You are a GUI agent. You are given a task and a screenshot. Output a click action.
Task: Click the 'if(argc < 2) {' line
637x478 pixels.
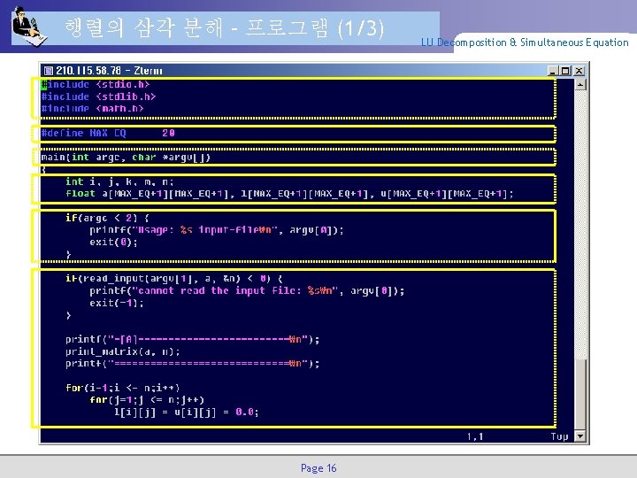[107, 218]
